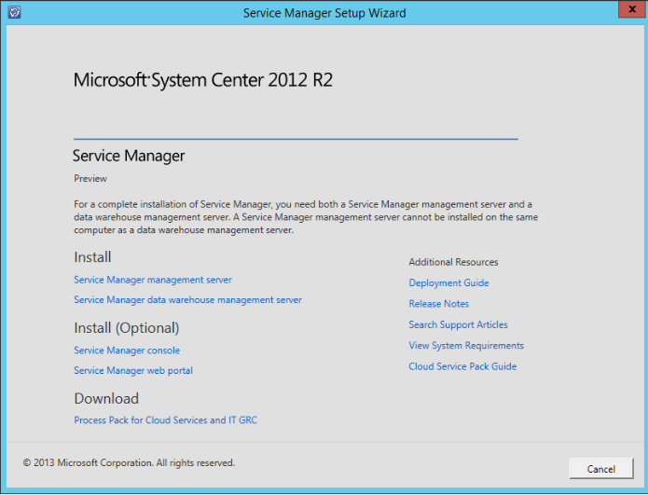View the Release Notes
The height and width of the screenshot is (495, 648).
tap(438, 304)
